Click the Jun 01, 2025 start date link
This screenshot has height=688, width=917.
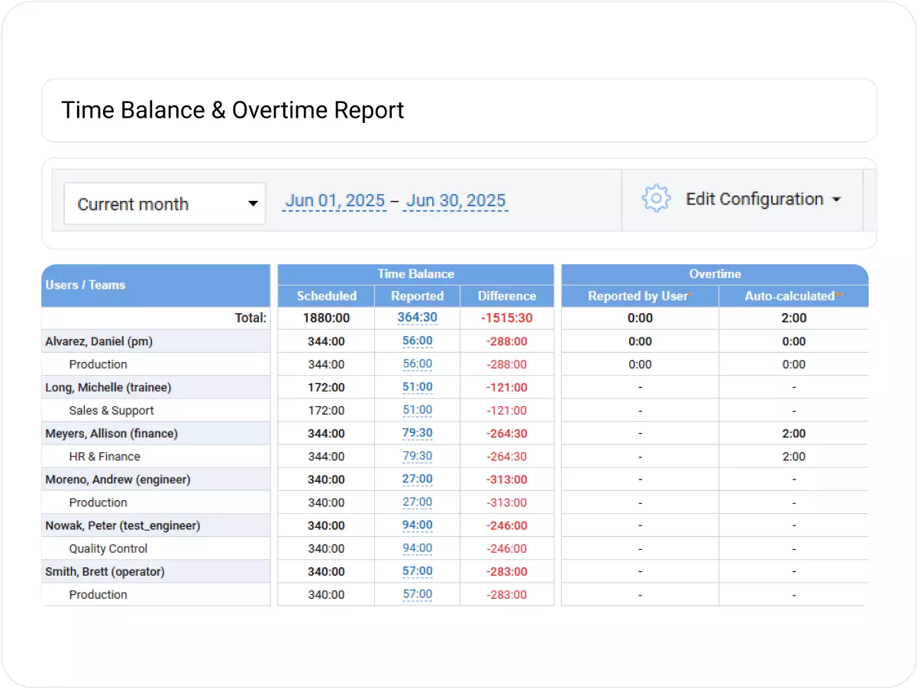coord(334,200)
